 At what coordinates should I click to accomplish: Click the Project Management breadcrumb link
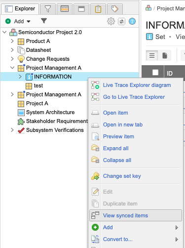click(x=171, y=8)
